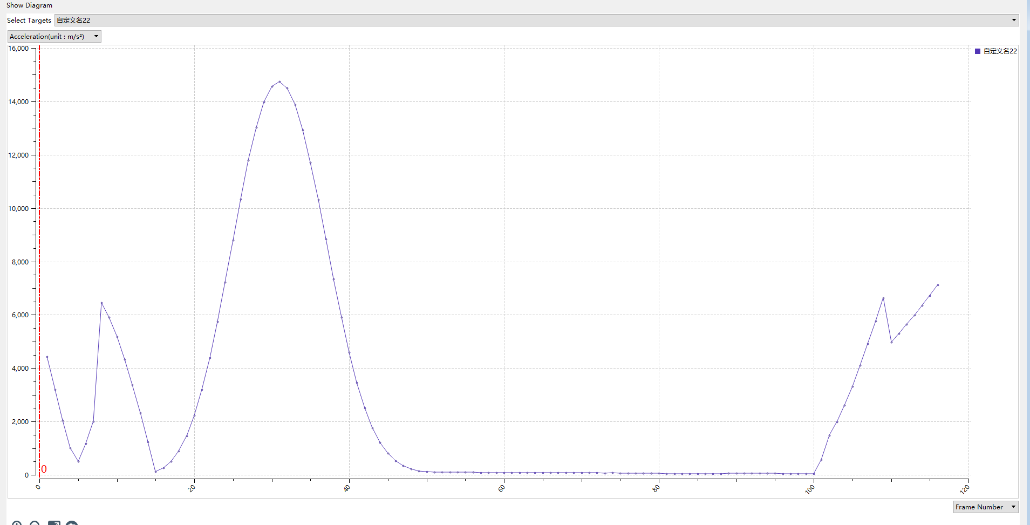Viewport: 1030px width, 525px height.
Task: Click the export diagram arrow icon
Action: pyautogui.click(x=54, y=523)
